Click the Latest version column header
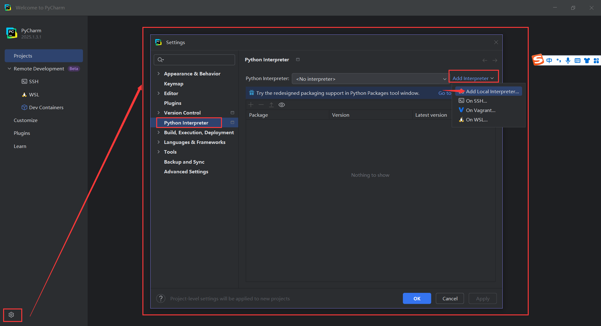 [431, 115]
